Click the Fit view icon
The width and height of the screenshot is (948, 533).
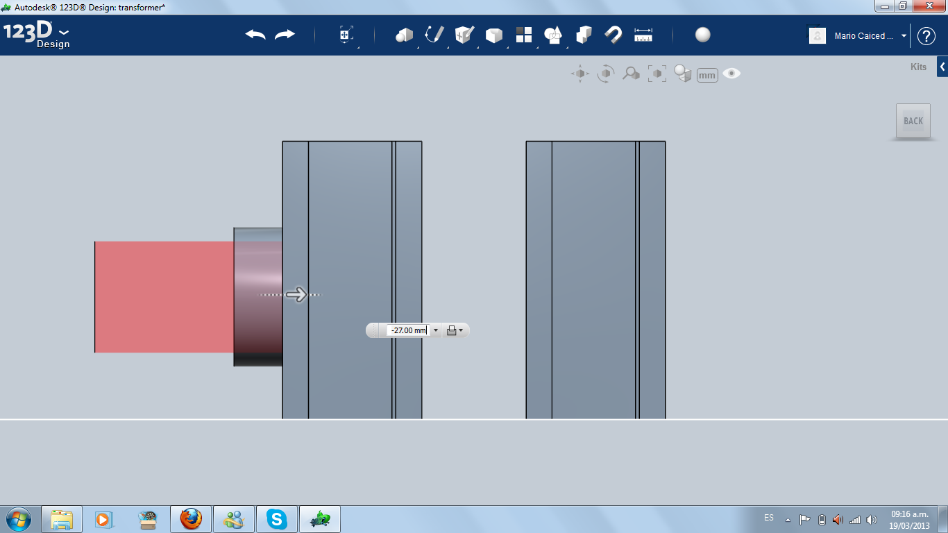pos(657,74)
